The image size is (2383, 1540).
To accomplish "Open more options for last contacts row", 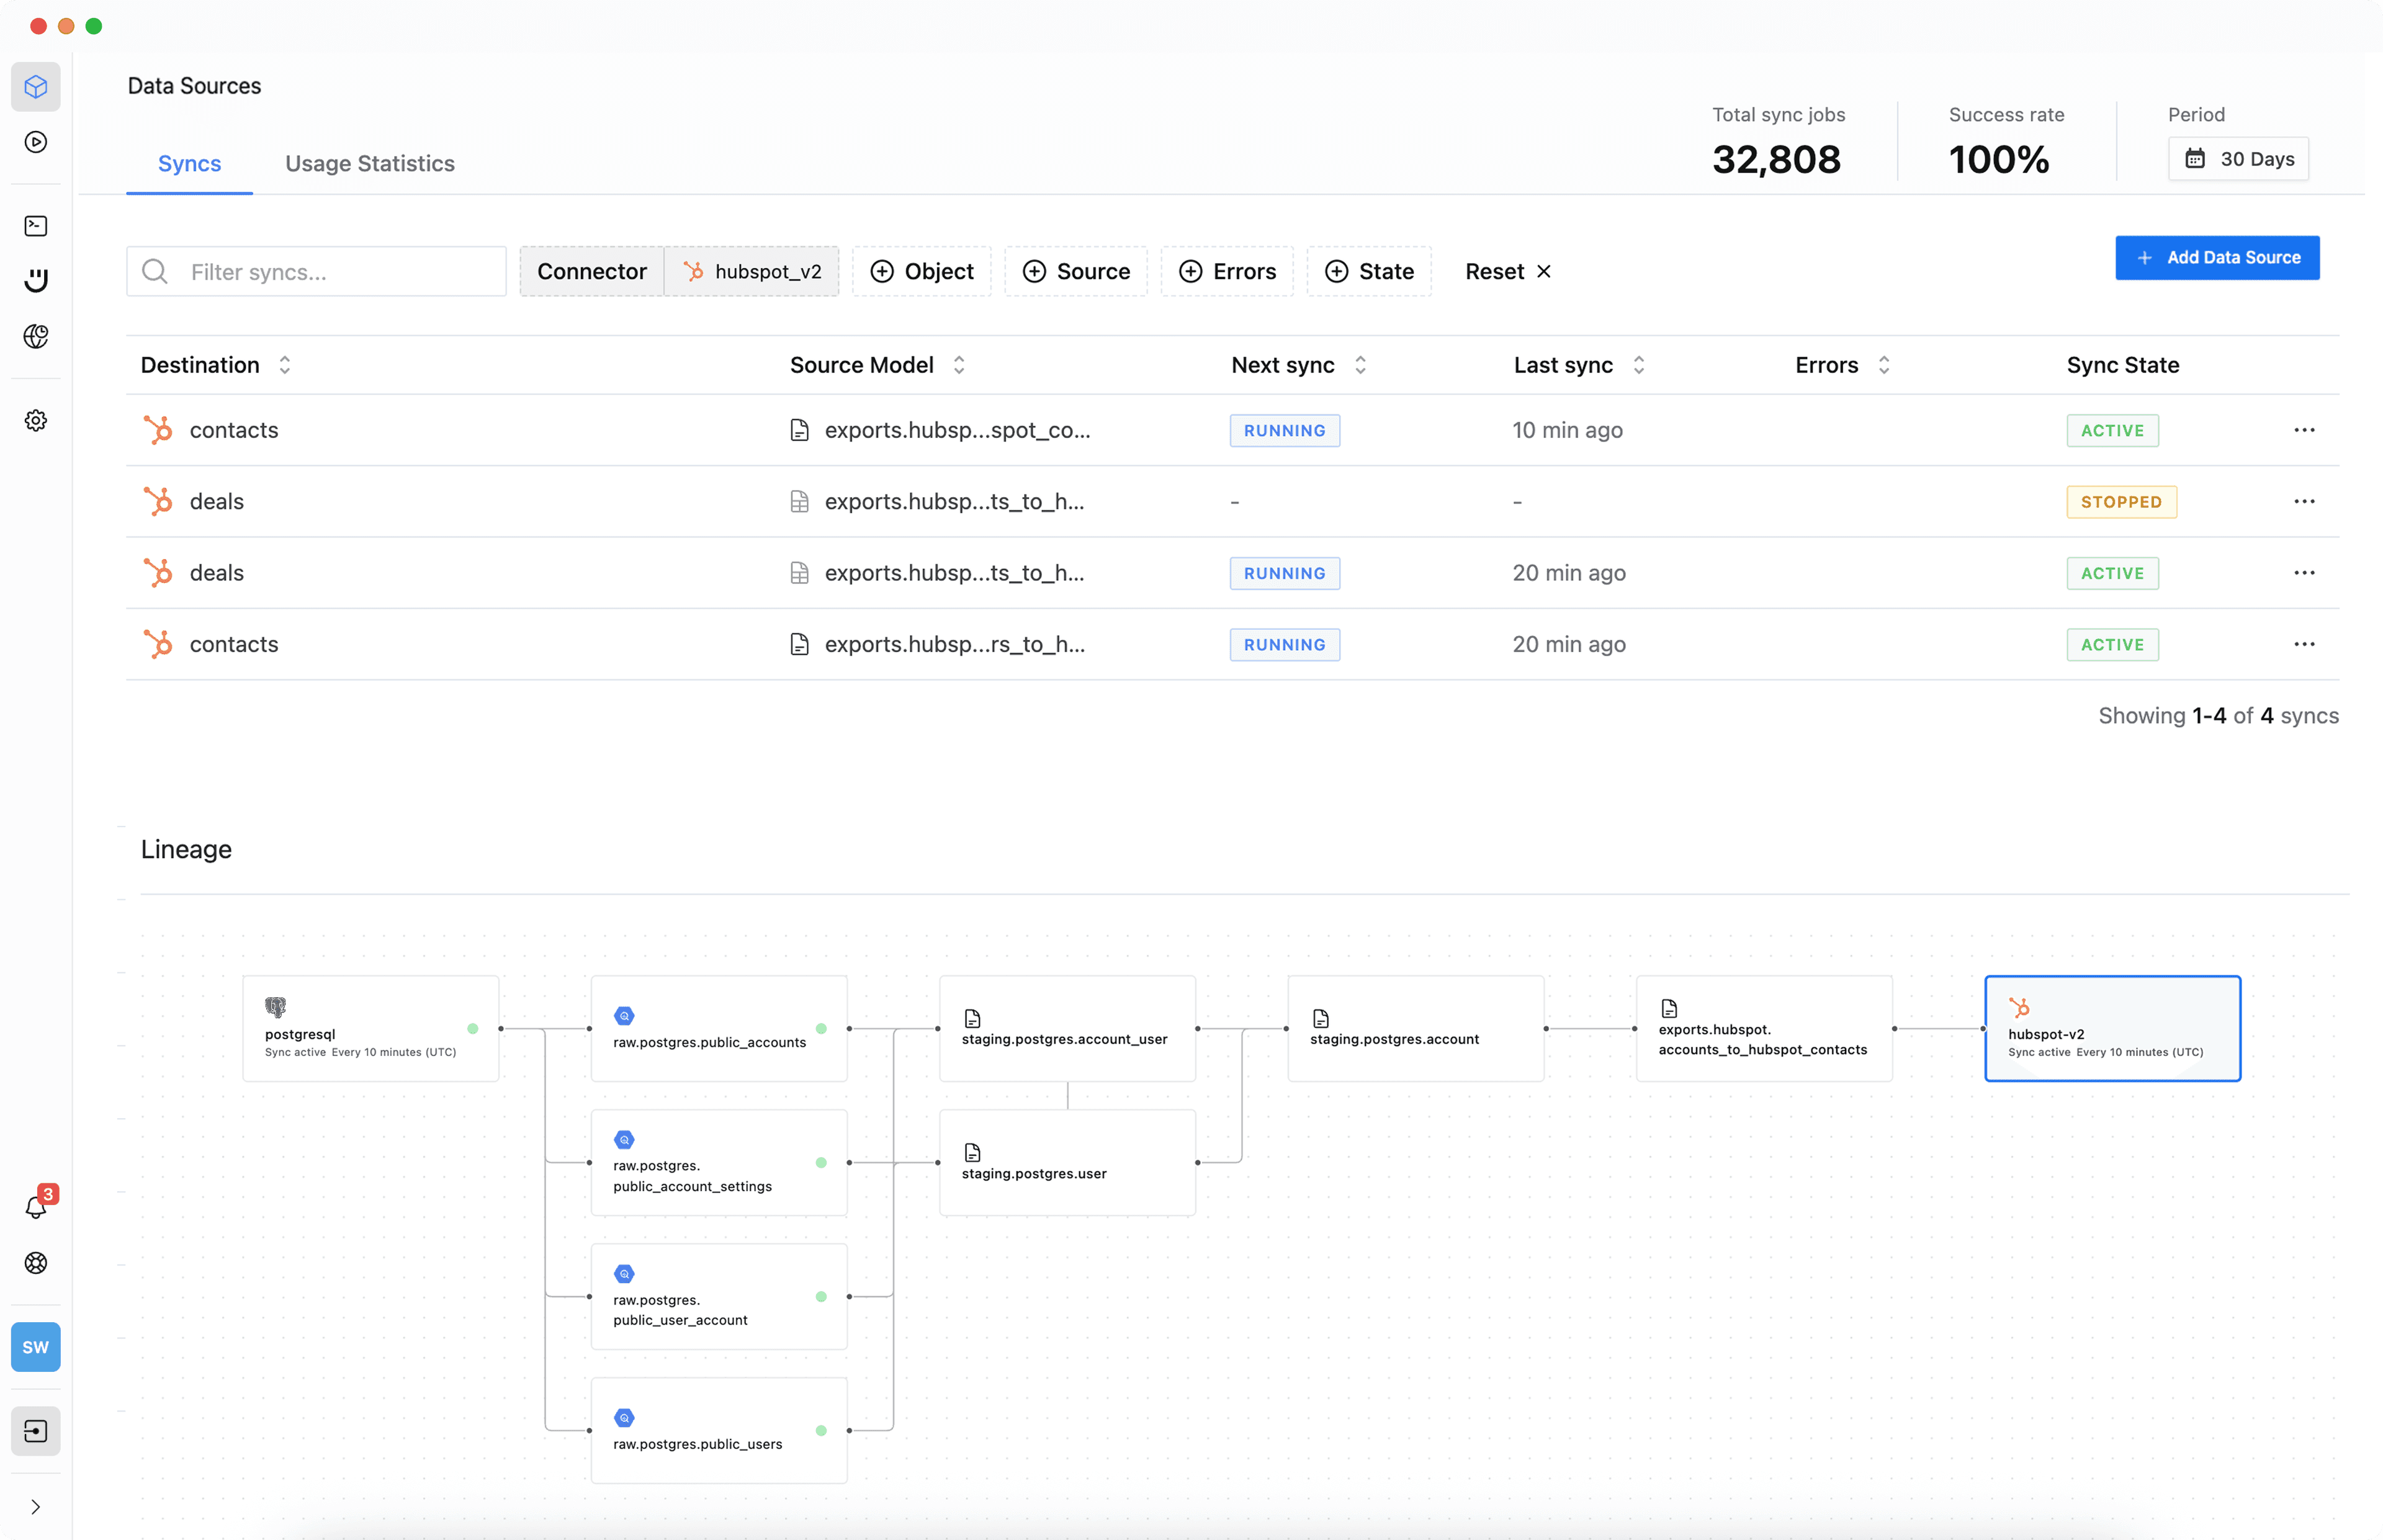I will click(2304, 645).
